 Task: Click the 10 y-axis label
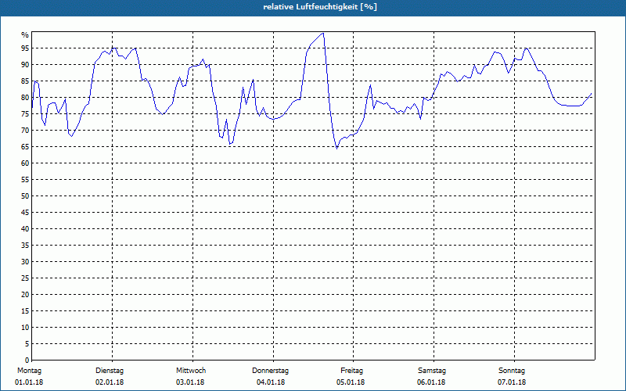click(x=25, y=327)
